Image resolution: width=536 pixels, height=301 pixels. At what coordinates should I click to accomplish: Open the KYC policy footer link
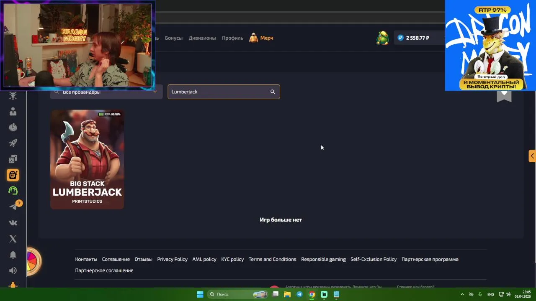click(232, 259)
